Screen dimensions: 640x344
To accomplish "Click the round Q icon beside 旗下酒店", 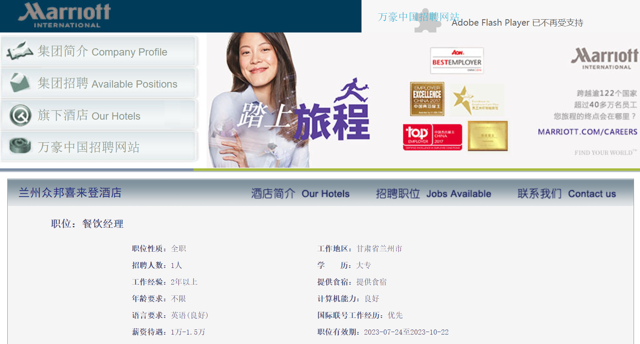I will [20, 115].
